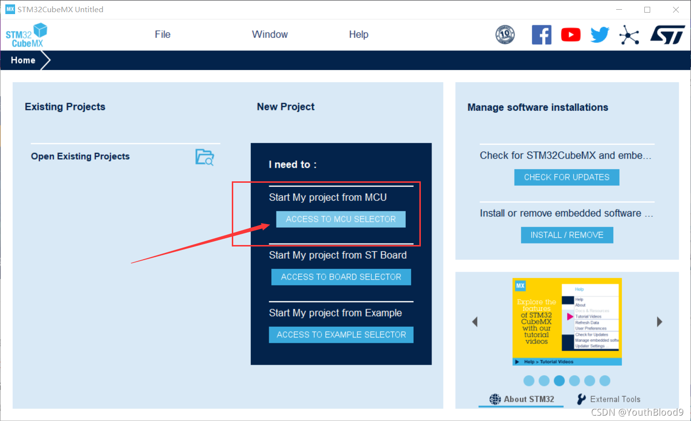Click ACCESS TO BOARD SELECTOR button
Screen dimensions: 691x421
pyautogui.click(x=341, y=277)
